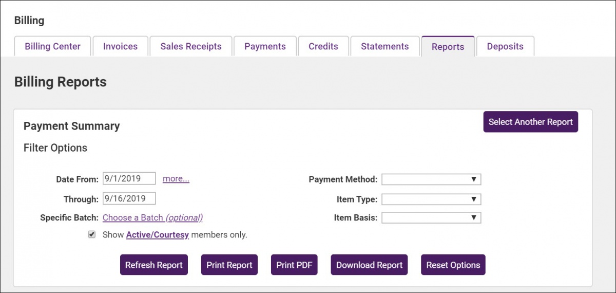The image size is (616, 293).
Task: Switch to the Invoices tab
Action: (120, 46)
